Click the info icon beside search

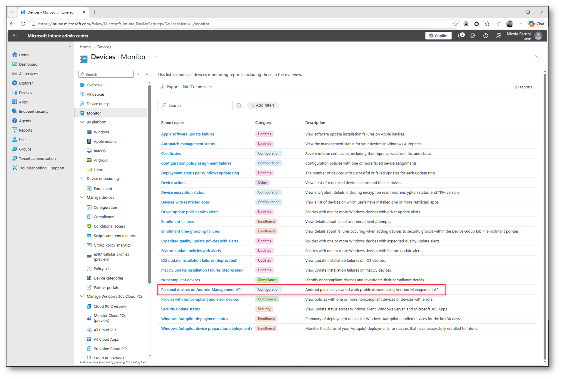239,105
